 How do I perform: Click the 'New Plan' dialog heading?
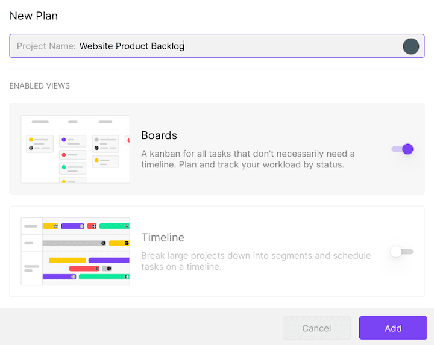click(34, 16)
